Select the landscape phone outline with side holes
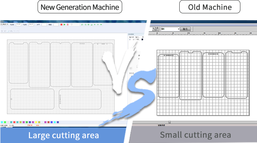The width and height of the screenshot is (257, 143). click(80, 99)
